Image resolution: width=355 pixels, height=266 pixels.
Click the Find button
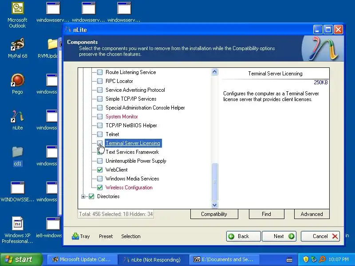pyautogui.click(x=267, y=214)
